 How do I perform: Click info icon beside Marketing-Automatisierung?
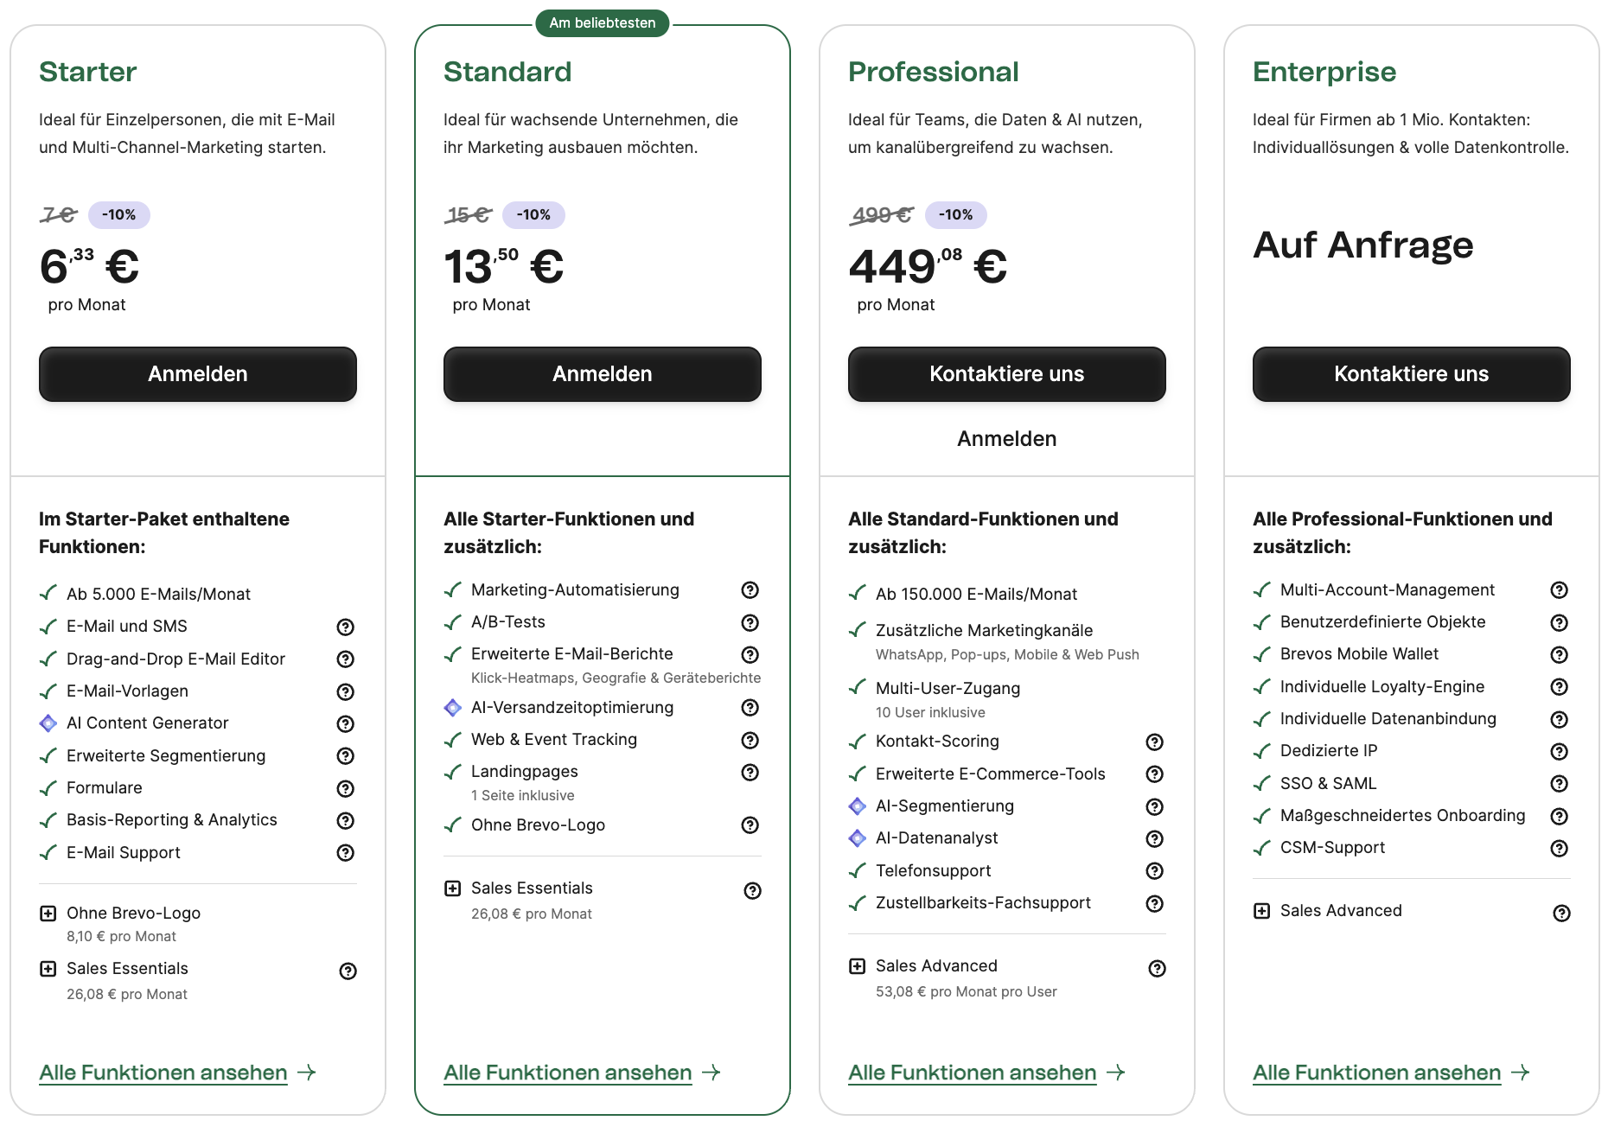[x=750, y=590]
